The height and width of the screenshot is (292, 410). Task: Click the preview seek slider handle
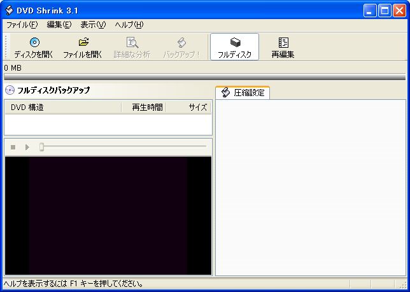coord(41,147)
